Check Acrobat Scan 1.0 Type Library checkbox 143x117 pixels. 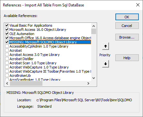[7, 63]
